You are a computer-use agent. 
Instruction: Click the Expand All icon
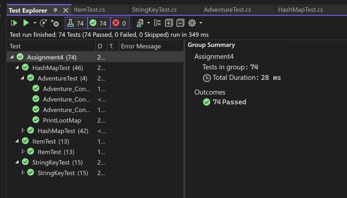(x=169, y=23)
